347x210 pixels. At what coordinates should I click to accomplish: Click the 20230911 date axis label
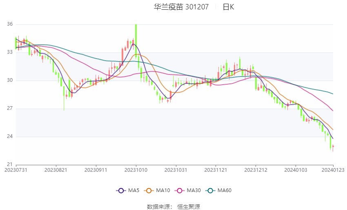pyautogui.click(x=96, y=170)
